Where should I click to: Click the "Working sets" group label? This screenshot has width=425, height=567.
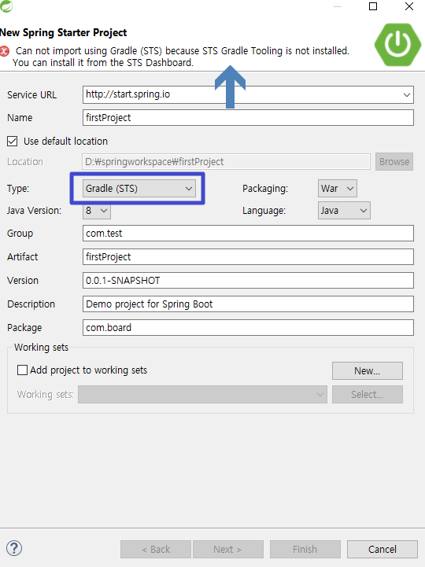click(x=41, y=347)
